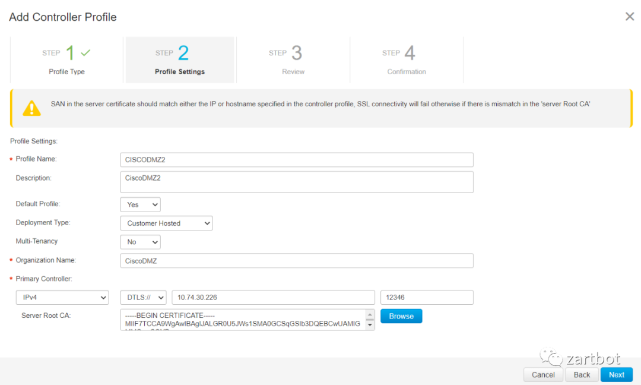Go to Step 1 Profile Type
641x385 pixels.
click(66, 60)
